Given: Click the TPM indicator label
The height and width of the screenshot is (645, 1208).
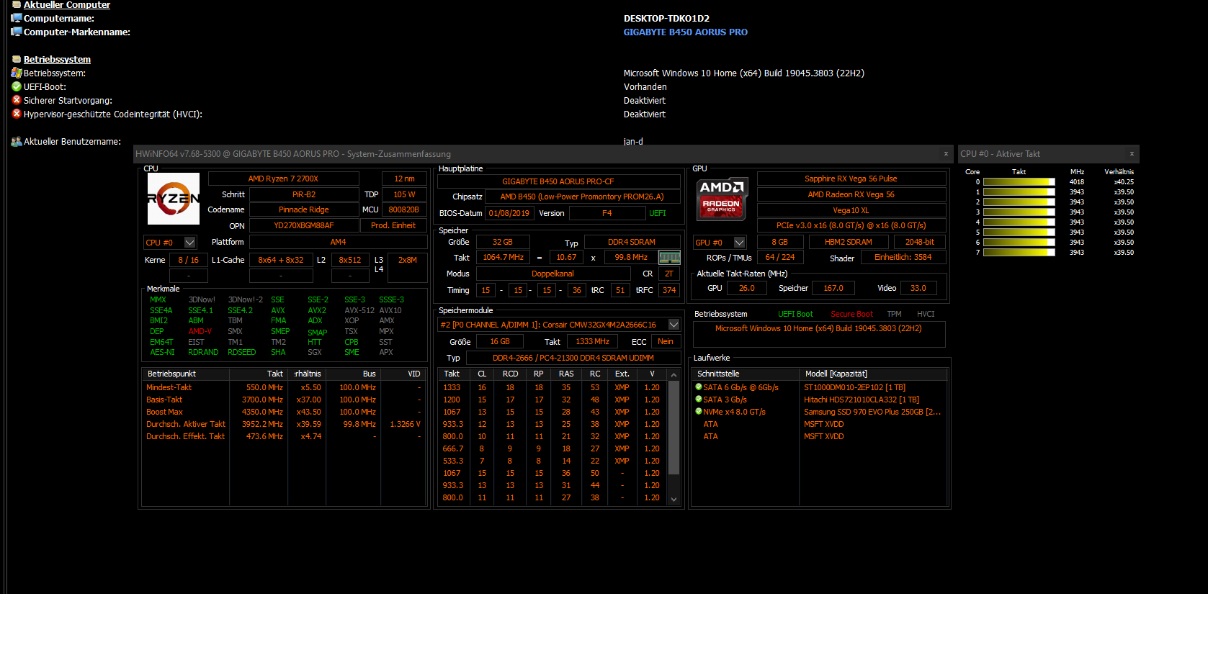Looking at the screenshot, I should (894, 314).
